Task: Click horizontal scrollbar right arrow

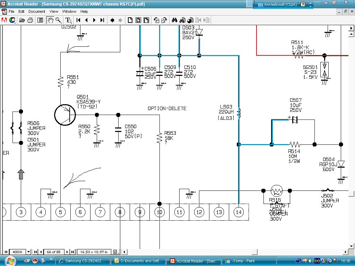Action: coord(346,252)
